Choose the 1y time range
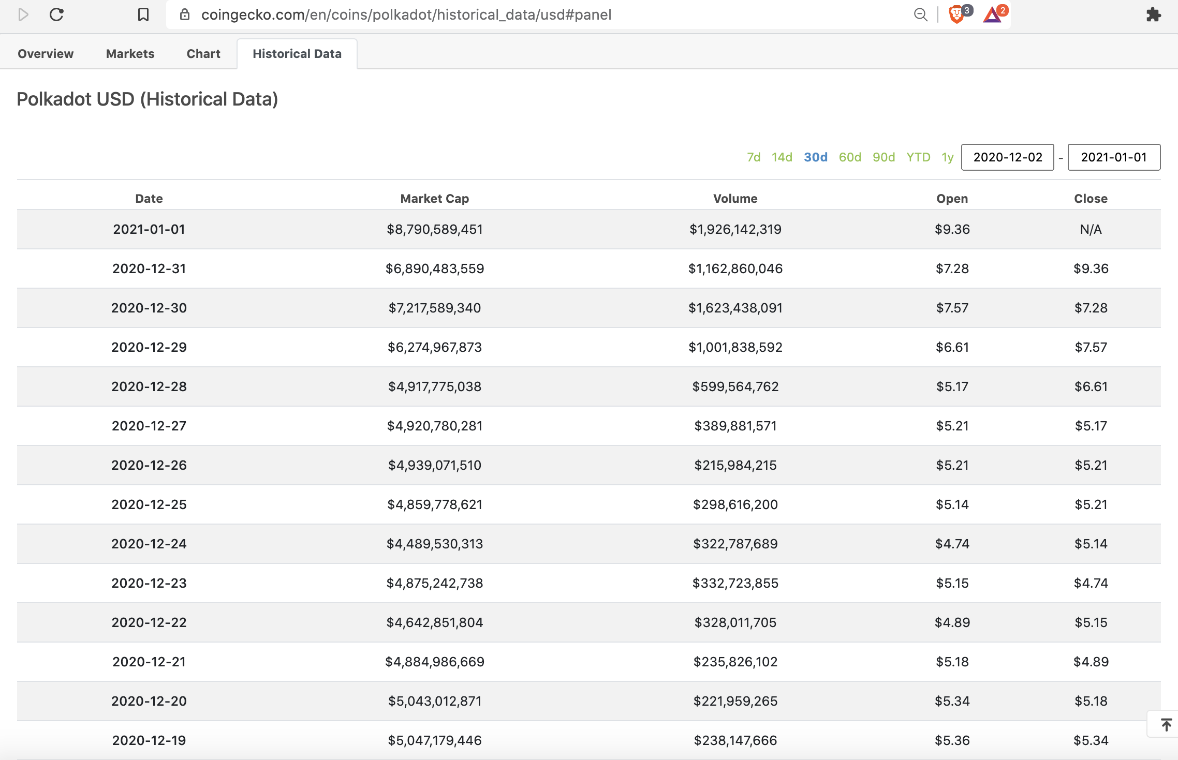Viewport: 1178px width, 760px height. 947,157
